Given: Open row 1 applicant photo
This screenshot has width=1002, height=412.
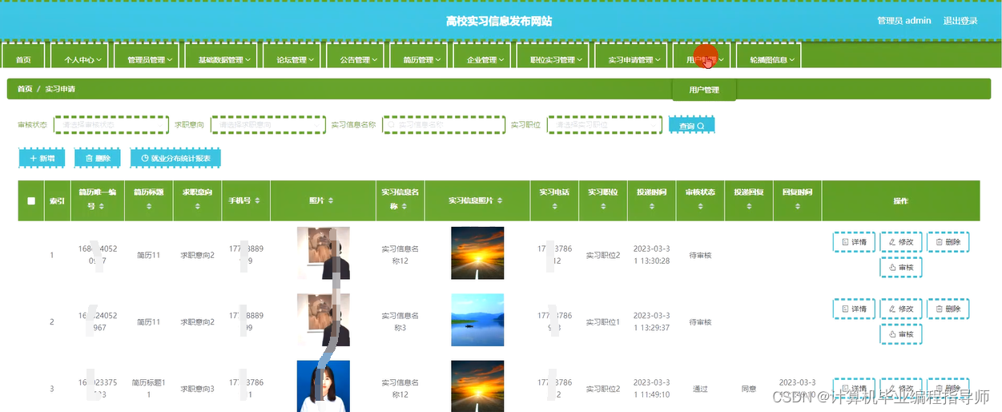Looking at the screenshot, I should [324, 253].
